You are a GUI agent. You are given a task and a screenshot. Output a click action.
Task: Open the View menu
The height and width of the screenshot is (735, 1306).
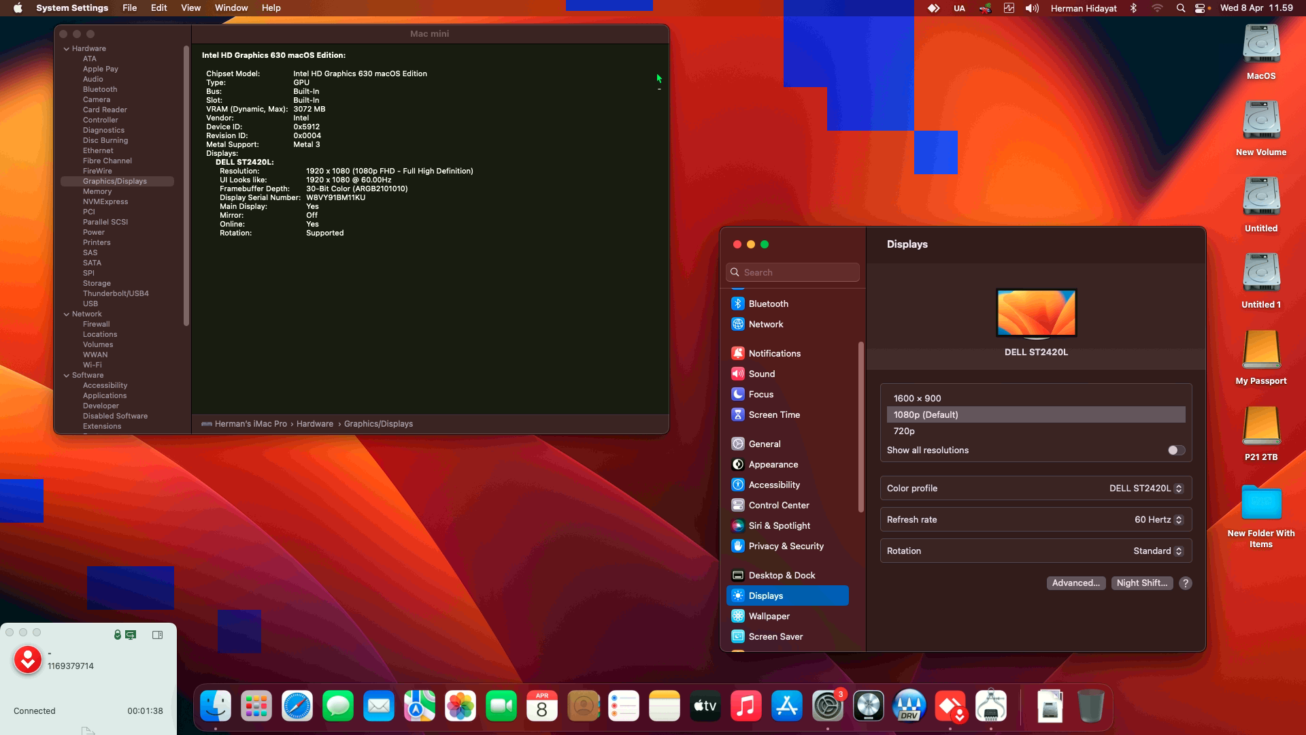tap(190, 7)
